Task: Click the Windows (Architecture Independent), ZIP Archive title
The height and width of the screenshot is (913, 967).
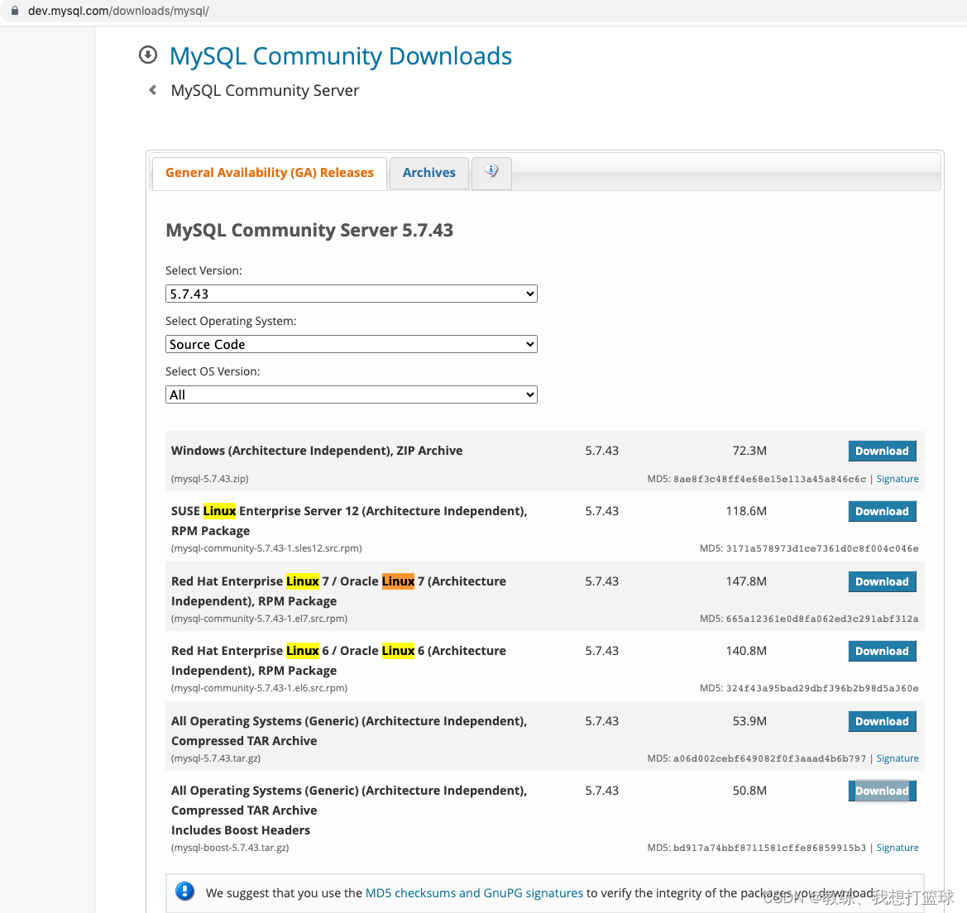Action: (317, 451)
